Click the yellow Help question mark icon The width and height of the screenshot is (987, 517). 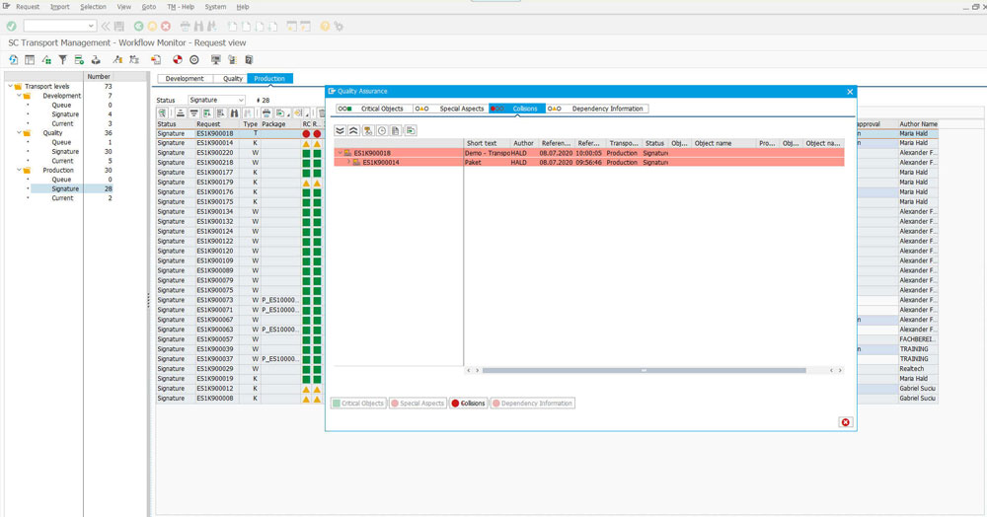[325, 26]
